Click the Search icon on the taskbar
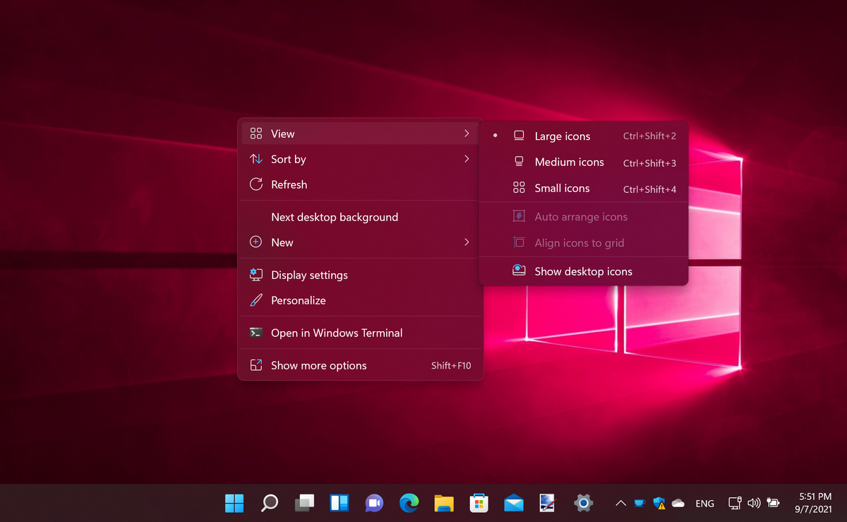Viewport: 847px width, 522px height. coord(269,503)
